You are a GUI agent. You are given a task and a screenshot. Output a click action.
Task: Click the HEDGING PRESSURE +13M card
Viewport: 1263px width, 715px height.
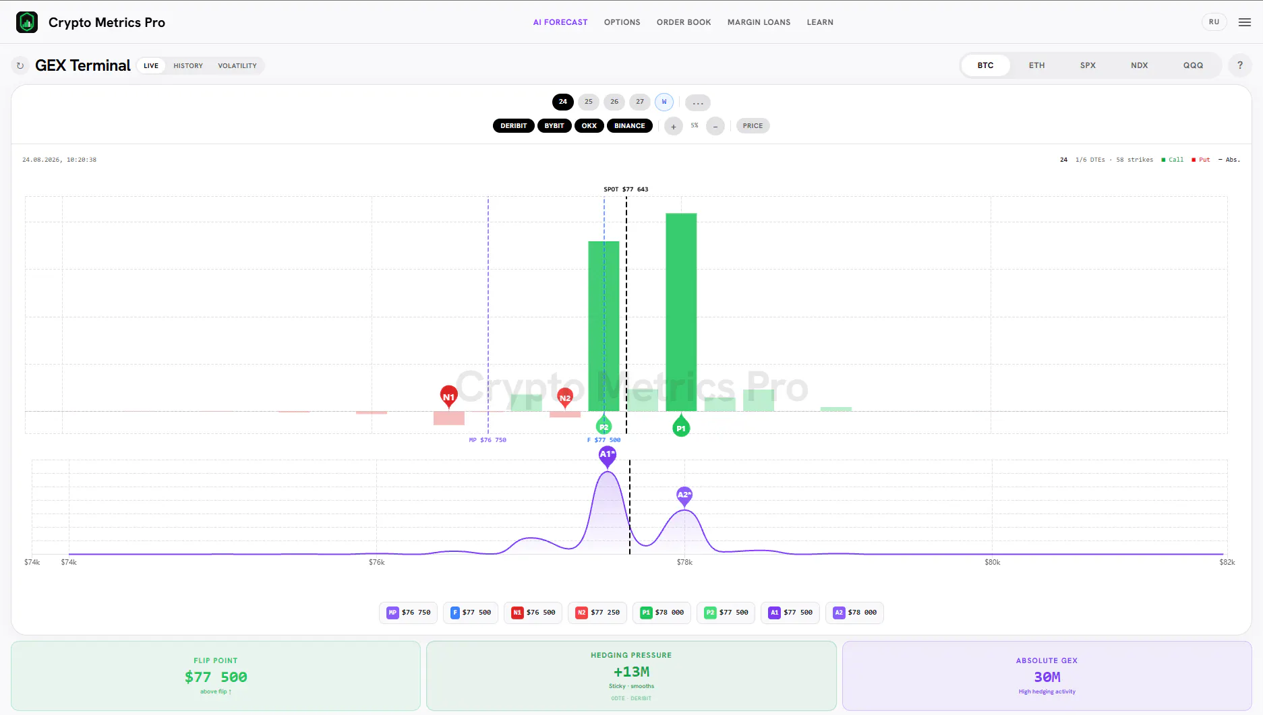[631, 676]
